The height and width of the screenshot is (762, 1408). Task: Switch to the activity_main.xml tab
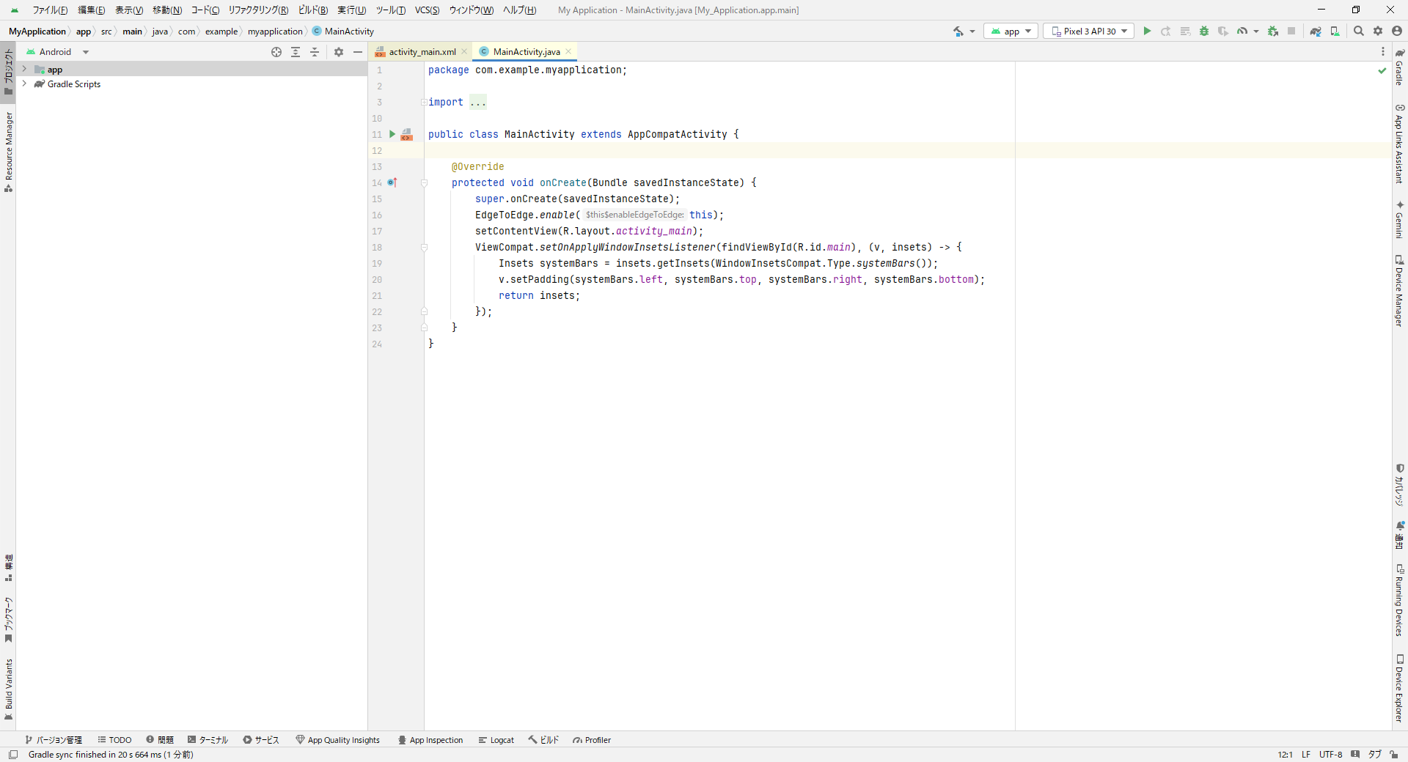point(422,52)
